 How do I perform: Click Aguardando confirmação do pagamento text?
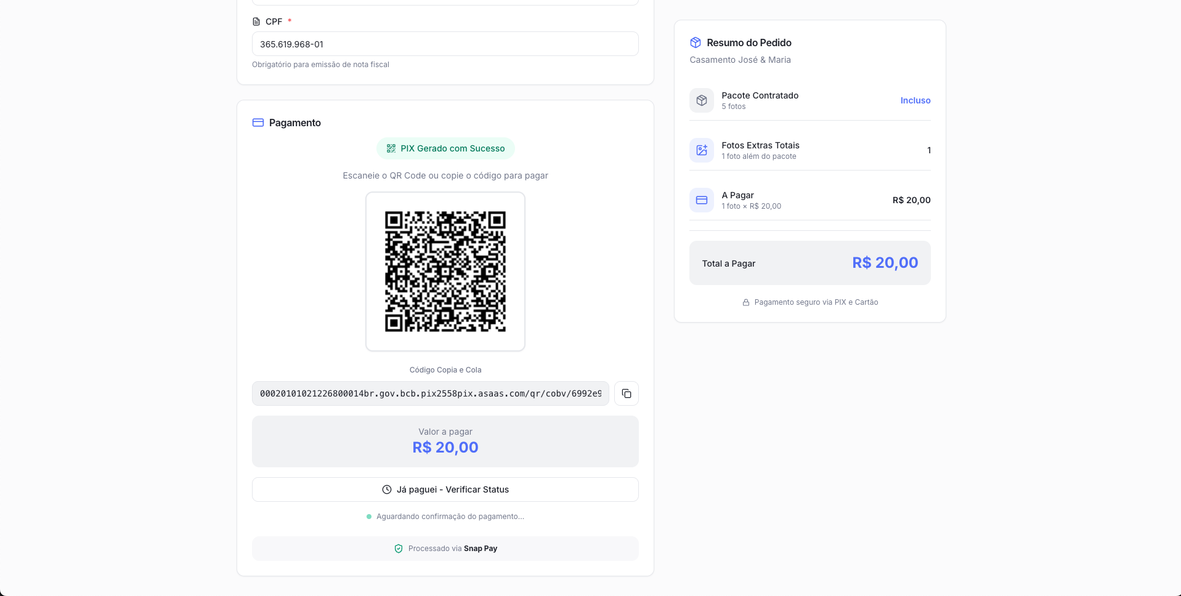[x=450, y=517]
